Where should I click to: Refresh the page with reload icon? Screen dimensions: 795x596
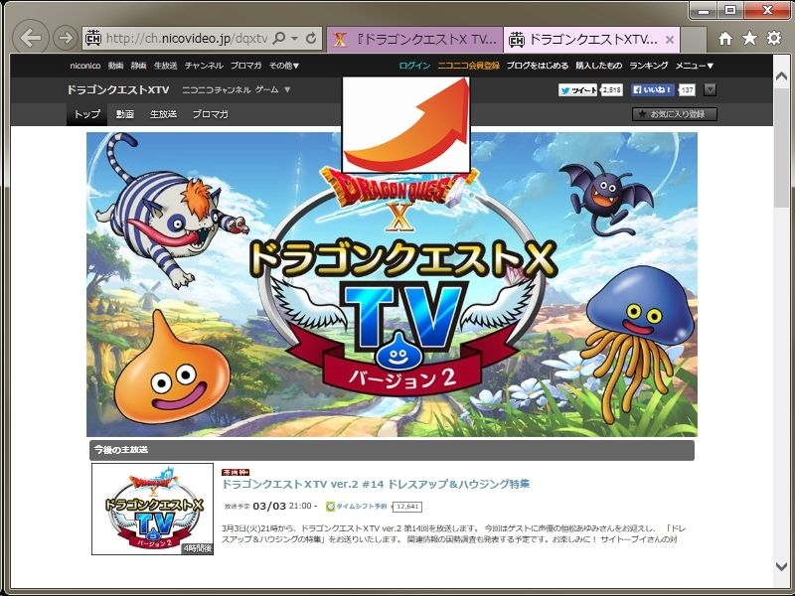click(311, 38)
